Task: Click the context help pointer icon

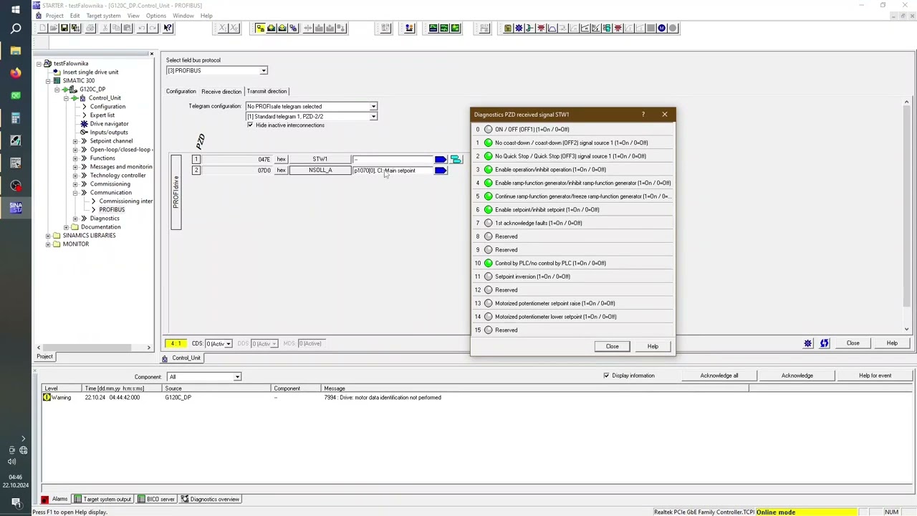Action: point(168,28)
